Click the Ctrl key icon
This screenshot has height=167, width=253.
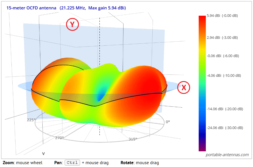pyautogui.click(x=72, y=163)
